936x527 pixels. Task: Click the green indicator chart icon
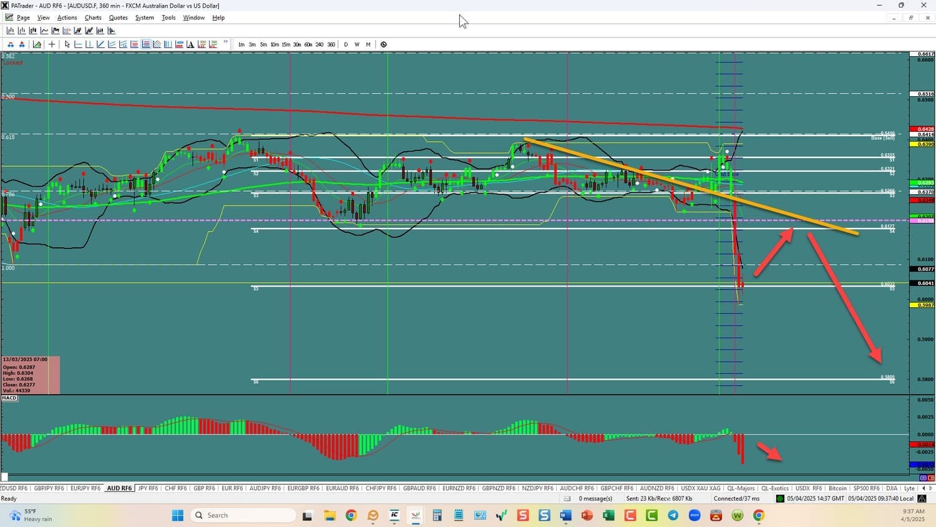point(37,44)
